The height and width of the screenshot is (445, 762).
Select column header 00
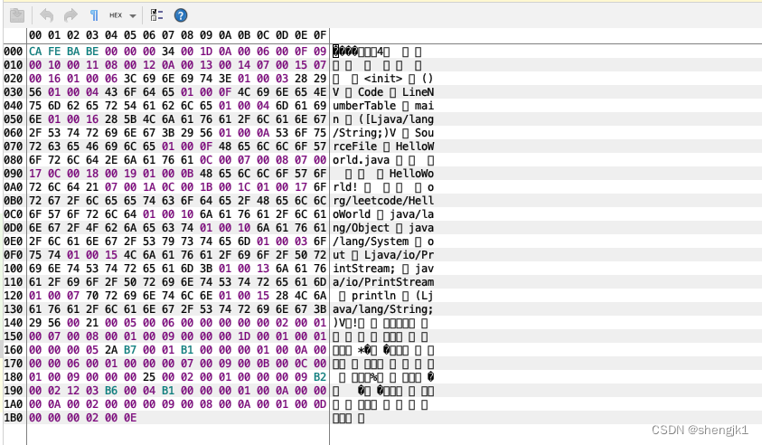35,35
